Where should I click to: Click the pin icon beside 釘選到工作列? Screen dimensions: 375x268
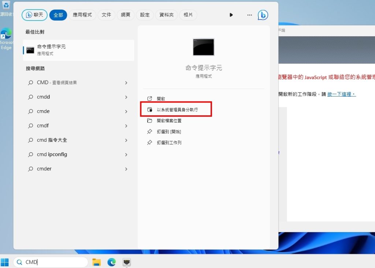(x=150, y=142)
